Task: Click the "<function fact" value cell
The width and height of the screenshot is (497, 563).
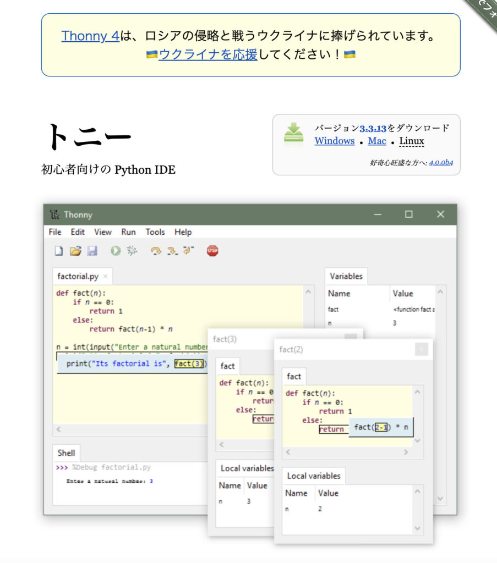Action: point(413,309)
